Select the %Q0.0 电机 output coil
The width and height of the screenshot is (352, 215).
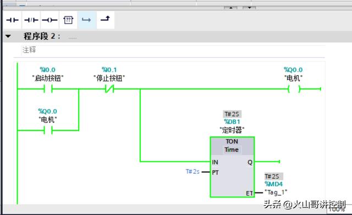click(x=294, y=89)
